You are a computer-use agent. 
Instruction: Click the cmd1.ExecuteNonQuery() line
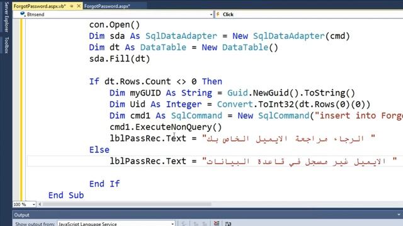(x=166, y=127)
